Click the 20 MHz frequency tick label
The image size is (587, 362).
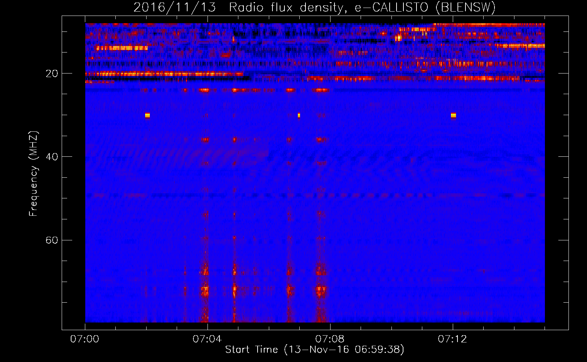[52, 73]
